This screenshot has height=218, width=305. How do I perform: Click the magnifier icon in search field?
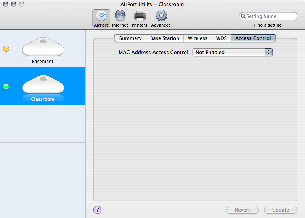point(243,16)
